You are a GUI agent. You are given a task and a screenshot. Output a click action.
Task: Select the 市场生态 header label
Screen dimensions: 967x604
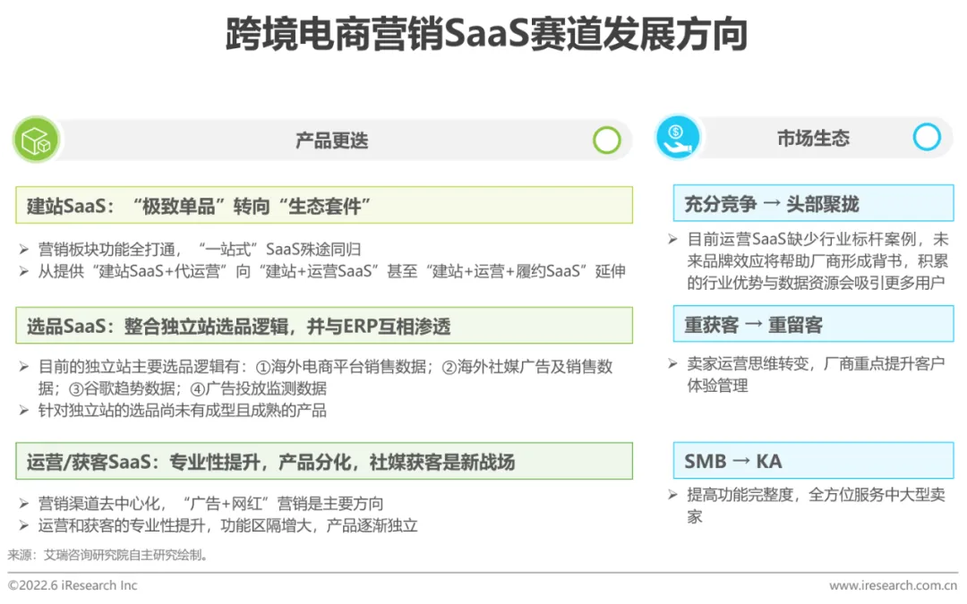click(x=813, y=138)
